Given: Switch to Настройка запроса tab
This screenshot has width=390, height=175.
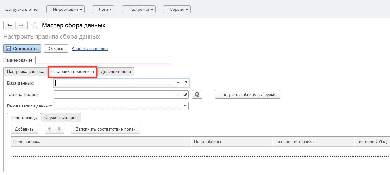Looking at the screenshot, I should point(26,71).
